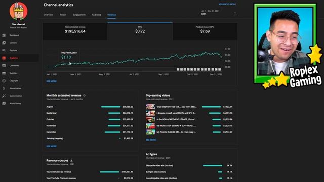The width and height of the screenshot is (324, 182).
Task: Select the red Analytics icon
Action: pyautogui.click(x=4, y=58)
